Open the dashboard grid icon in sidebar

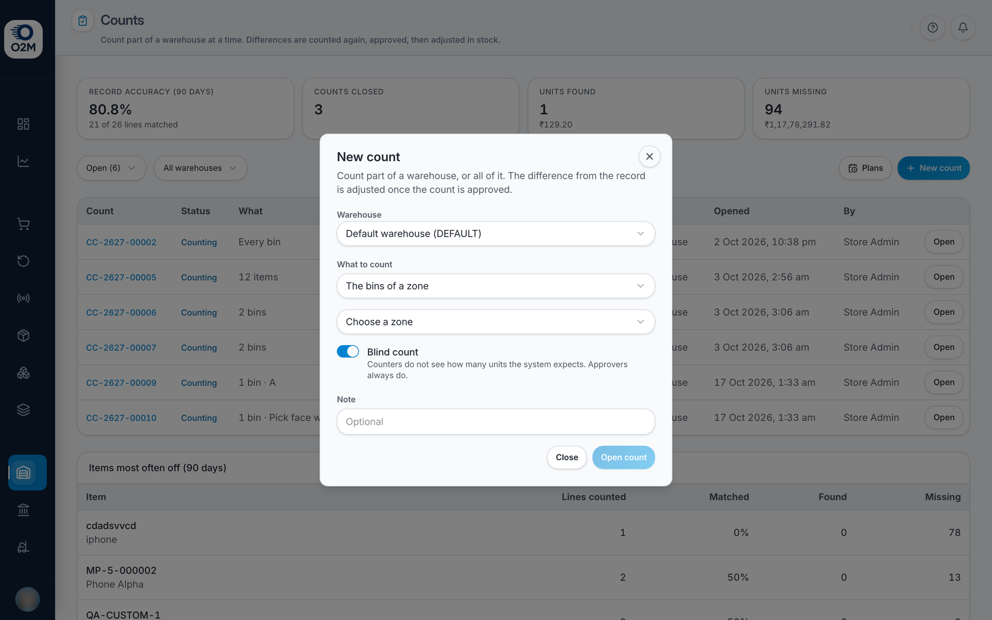(23, 124)
